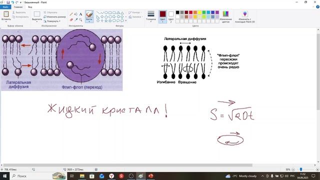Click Crop (Обрезать) button

[50, 12]
